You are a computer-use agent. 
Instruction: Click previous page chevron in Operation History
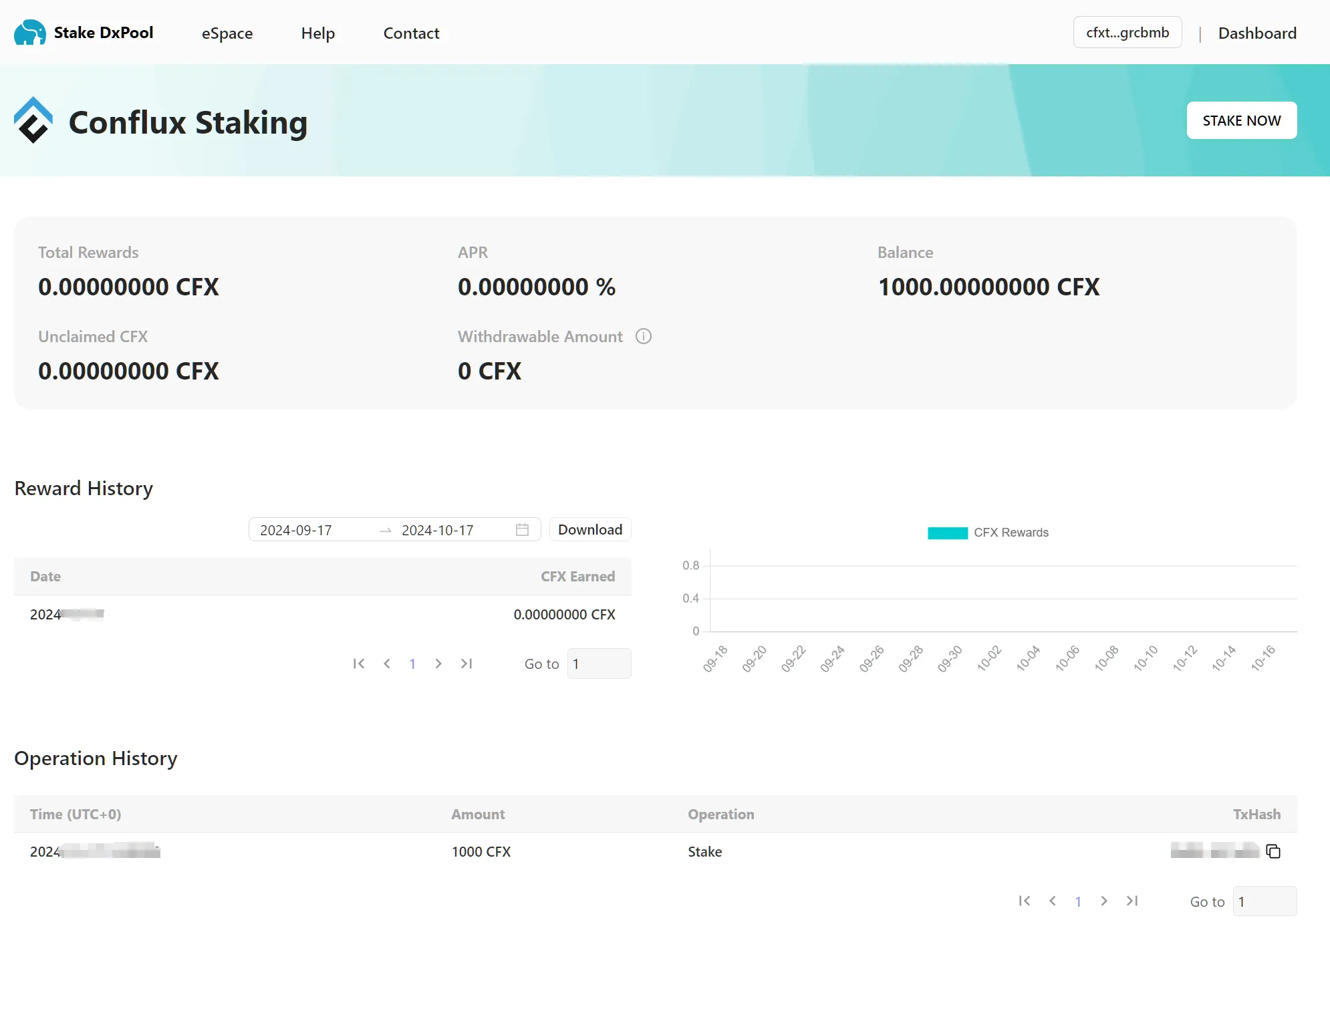(1052, 901)
